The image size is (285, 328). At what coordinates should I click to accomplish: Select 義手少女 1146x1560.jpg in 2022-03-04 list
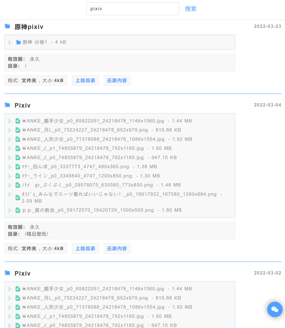[93, 121]
